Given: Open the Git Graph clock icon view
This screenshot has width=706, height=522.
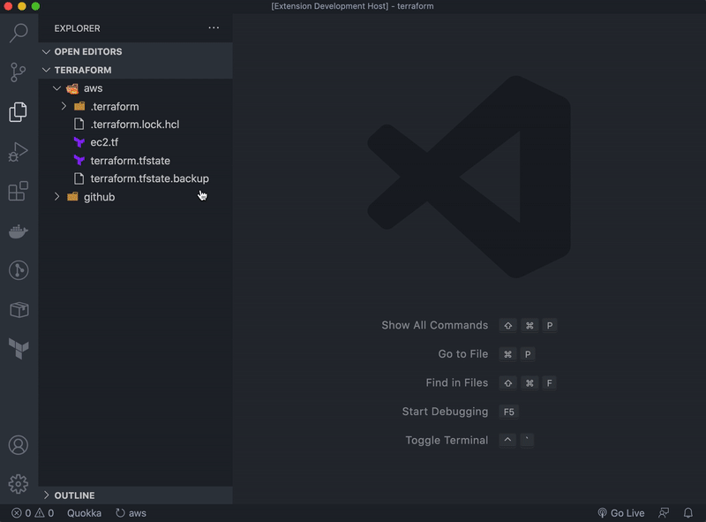Looking at the screenshot, I should coord(19,270).
